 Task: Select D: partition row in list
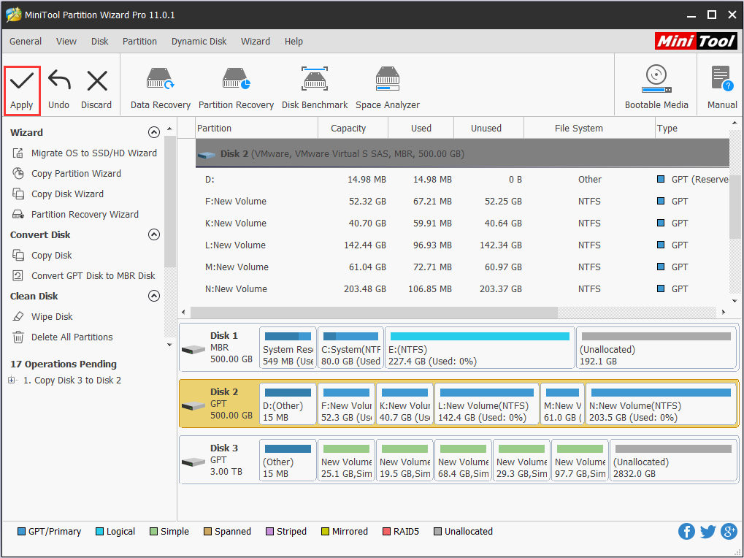point(462,180)
